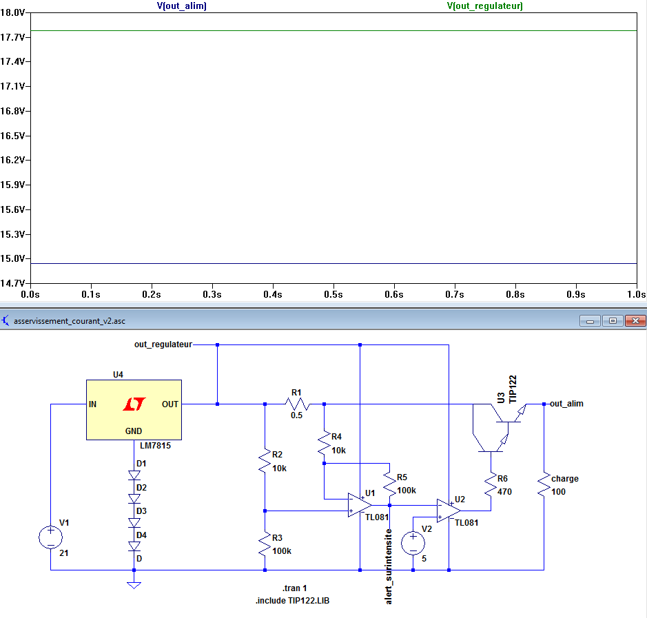Close the asservissement_courant_v2.asc schematic window
Viewport: 647px width, 618px height.
[x=635, y=321]
